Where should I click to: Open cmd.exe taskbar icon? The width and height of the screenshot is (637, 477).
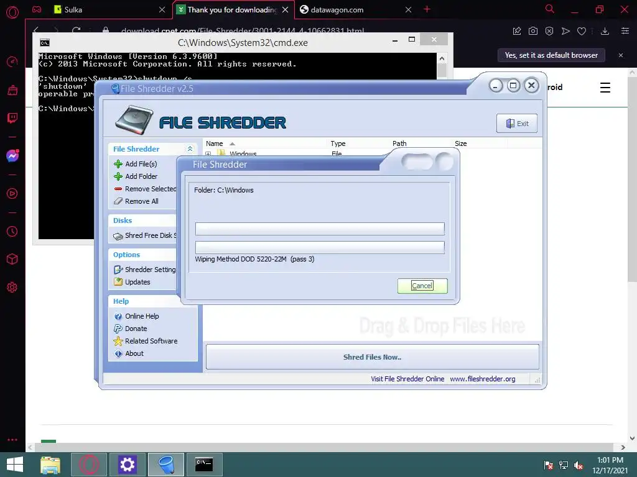tap(204, 465)
